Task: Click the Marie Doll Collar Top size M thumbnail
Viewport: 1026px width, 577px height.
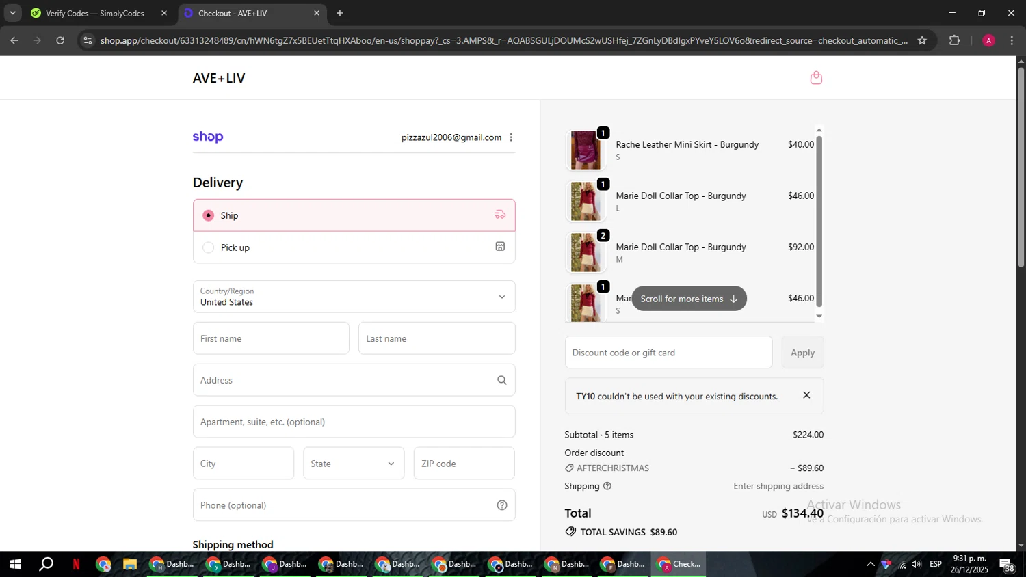Action: pyautogui.click(x=586, y=252)
